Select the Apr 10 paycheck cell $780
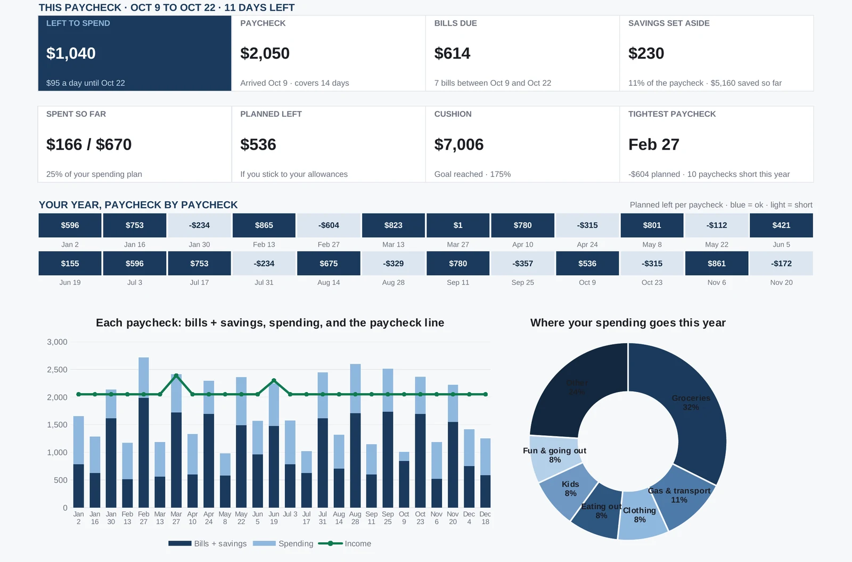This screenshot has width=852, height=562. pos(523,225)
